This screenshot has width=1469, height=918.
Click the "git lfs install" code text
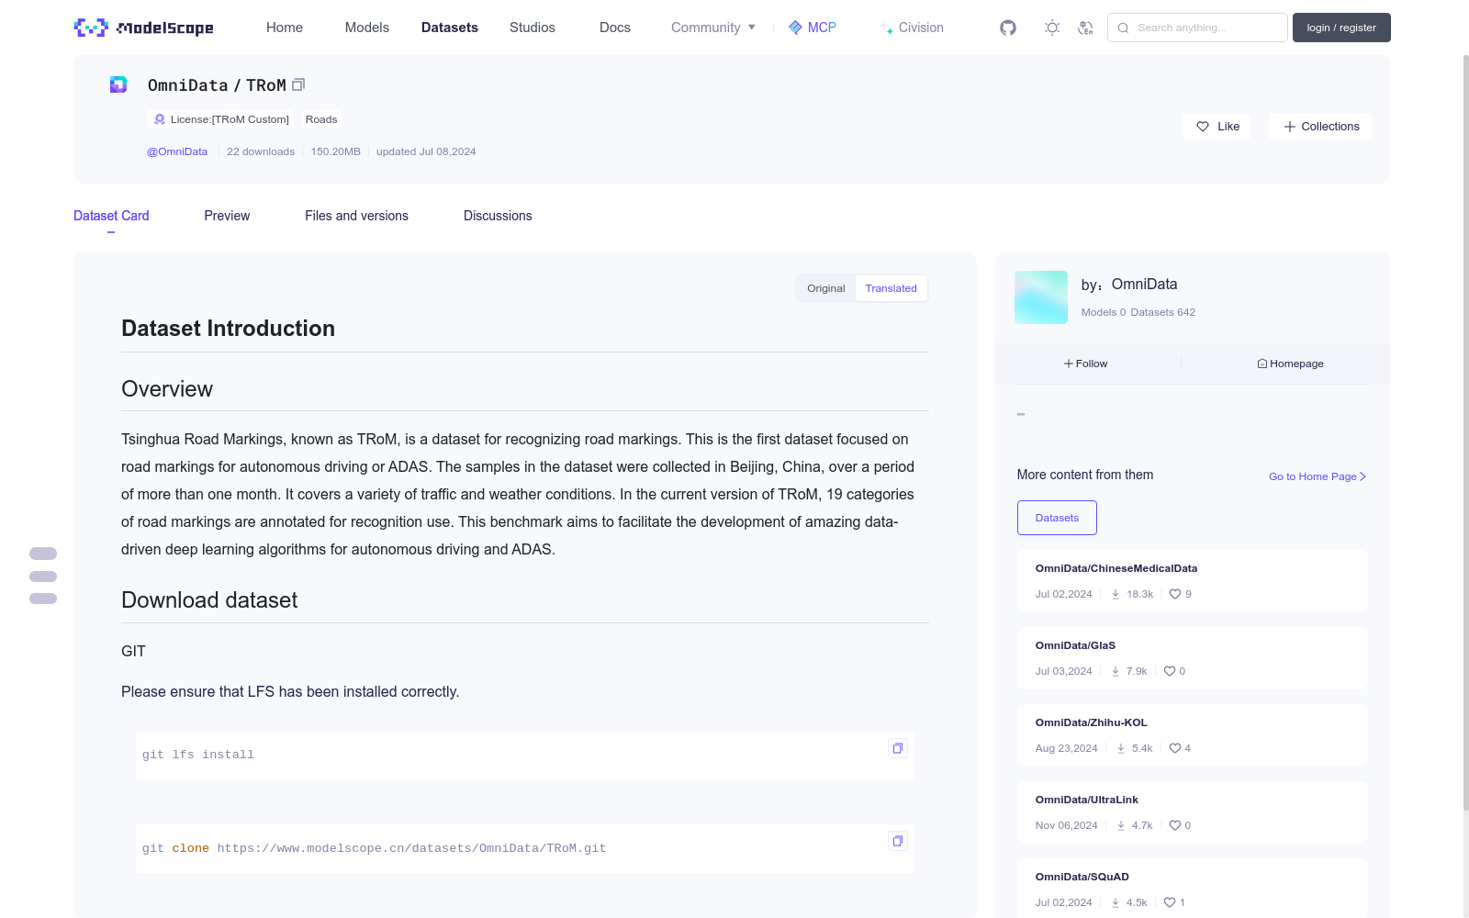[x=198, y=755]
